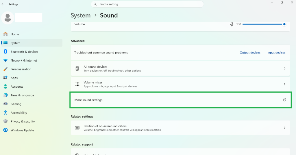Click the Apps icon in sidebar
Image resolution: width=296 pixels, height=157 pixels.
pos(5,78)
